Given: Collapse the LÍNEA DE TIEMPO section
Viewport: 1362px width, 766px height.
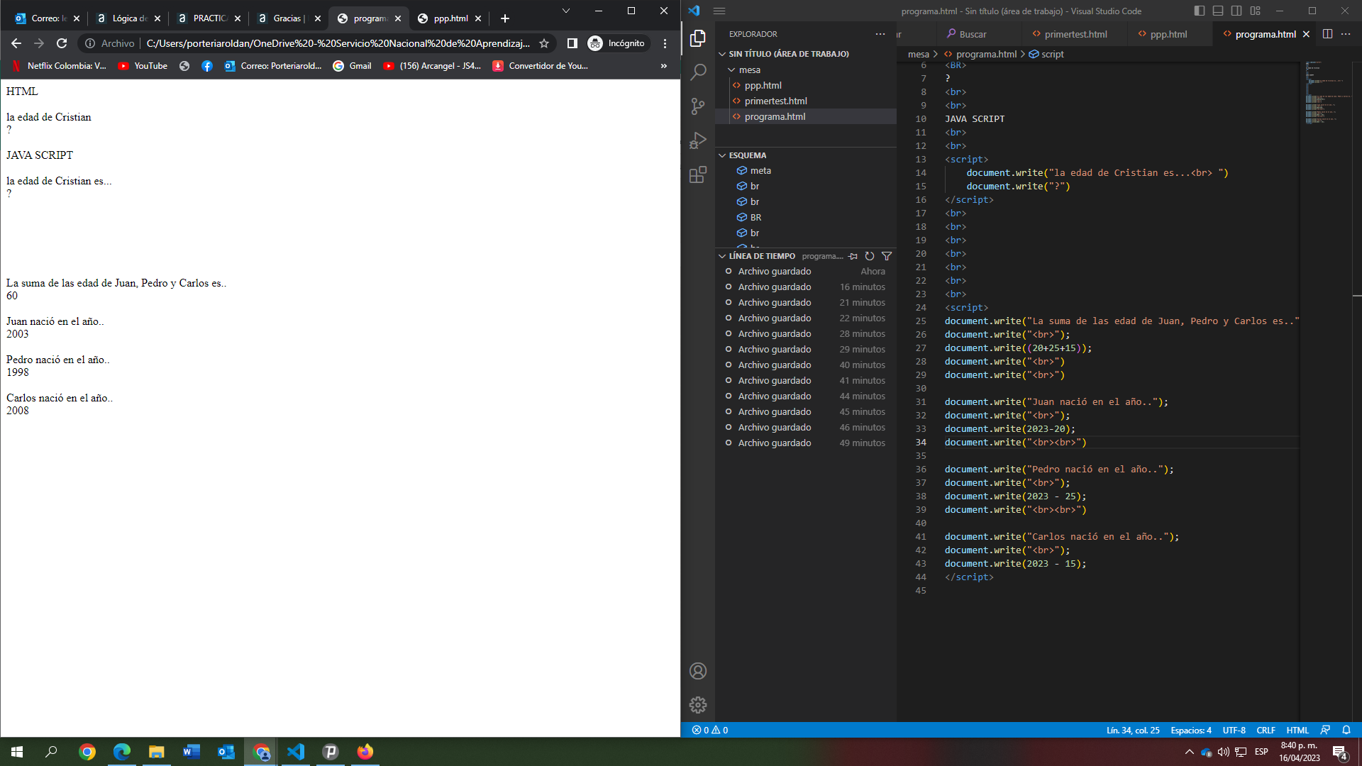Looking at the screenshot, I should click(756, 256).
